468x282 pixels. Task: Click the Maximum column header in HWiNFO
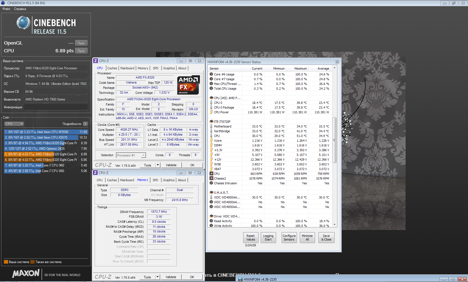click(298, 68)
